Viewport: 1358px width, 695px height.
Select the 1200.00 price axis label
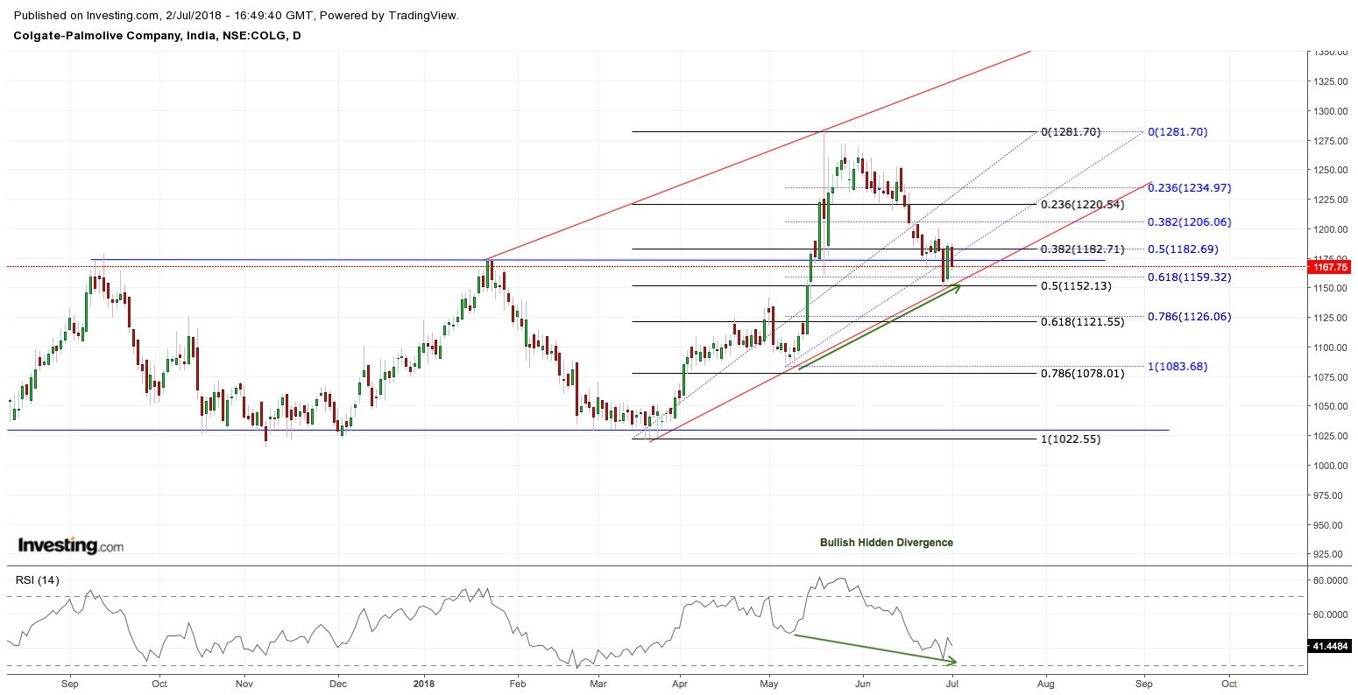click(x=1331, y=229)
